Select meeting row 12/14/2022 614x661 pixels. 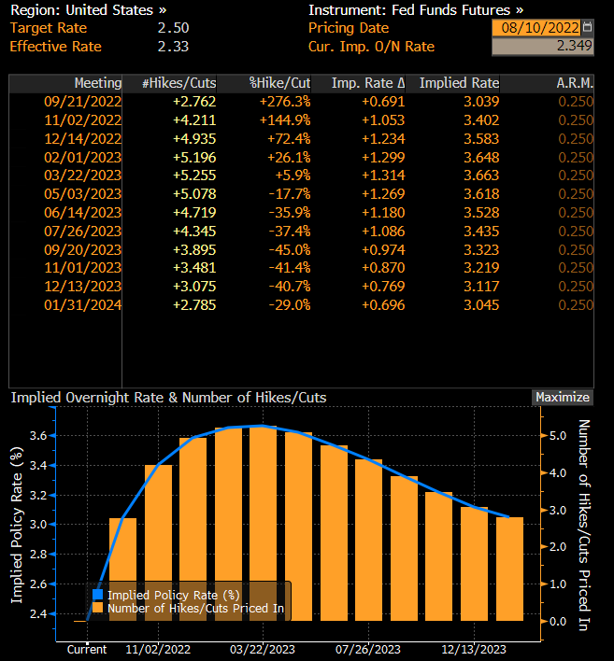click(301, 139)
